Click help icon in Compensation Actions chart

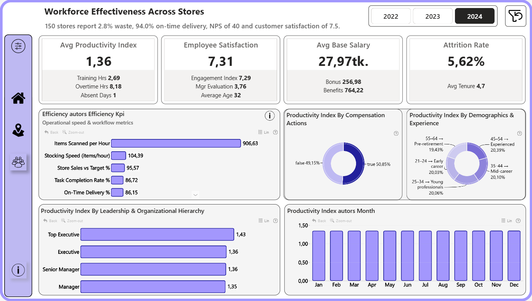396,134
